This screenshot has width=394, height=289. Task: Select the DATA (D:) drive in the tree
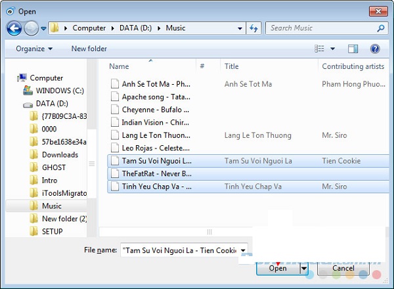tap(45, 104)
